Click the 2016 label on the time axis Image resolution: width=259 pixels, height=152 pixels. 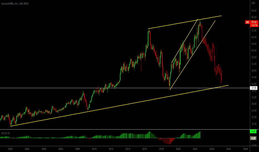(x=145, y=149)
